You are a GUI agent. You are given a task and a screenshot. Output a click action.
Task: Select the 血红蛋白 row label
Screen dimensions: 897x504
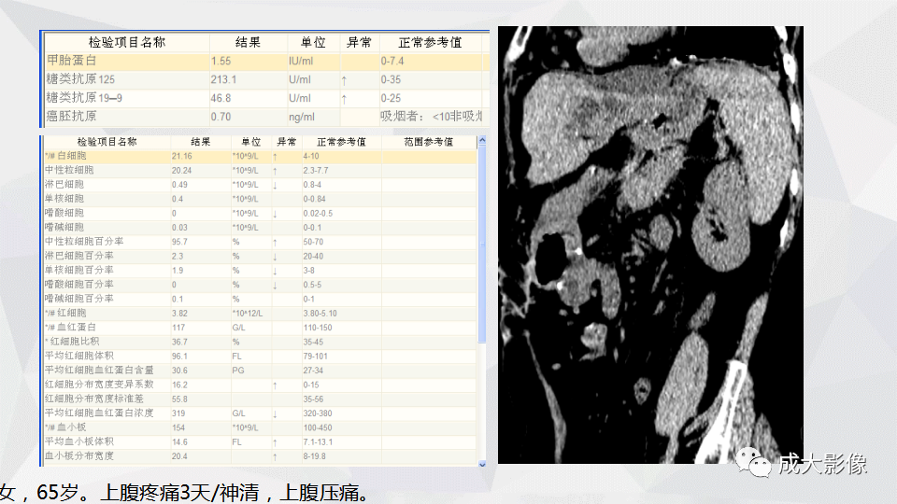70,328
